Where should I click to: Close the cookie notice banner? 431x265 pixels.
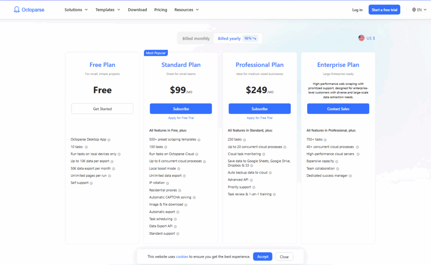(284, 257)
